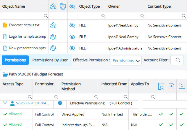Viewport: 187px width, 130px height.
Task: Click the file search icon column header
Action: pos(161,86)
